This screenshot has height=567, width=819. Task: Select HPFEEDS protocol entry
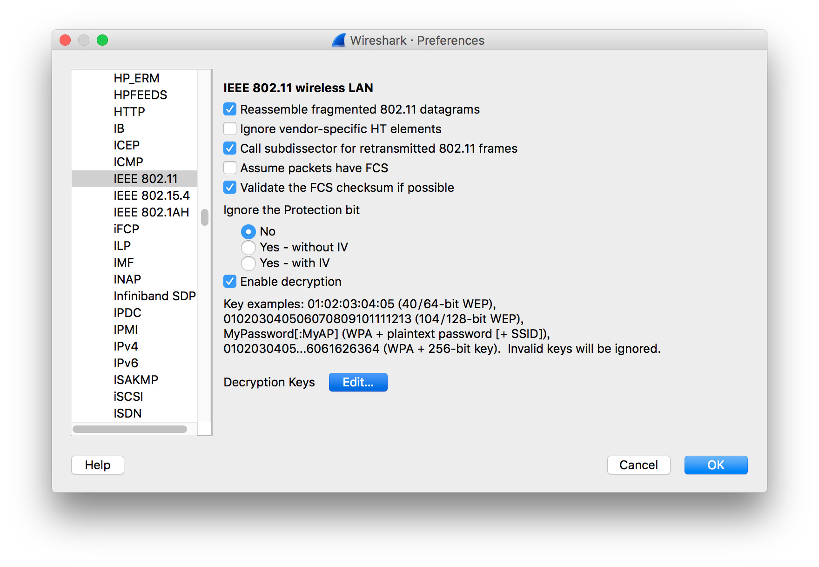point(134,95)
